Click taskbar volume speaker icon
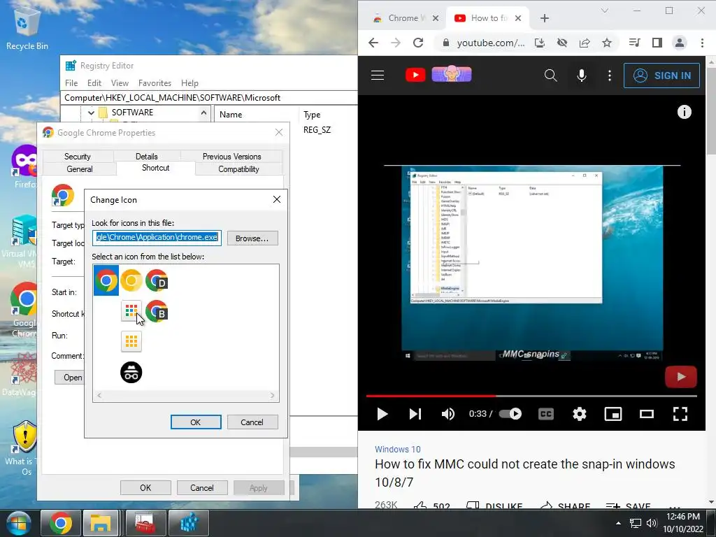This screenshot has width=716, height=537. point(652,523)
